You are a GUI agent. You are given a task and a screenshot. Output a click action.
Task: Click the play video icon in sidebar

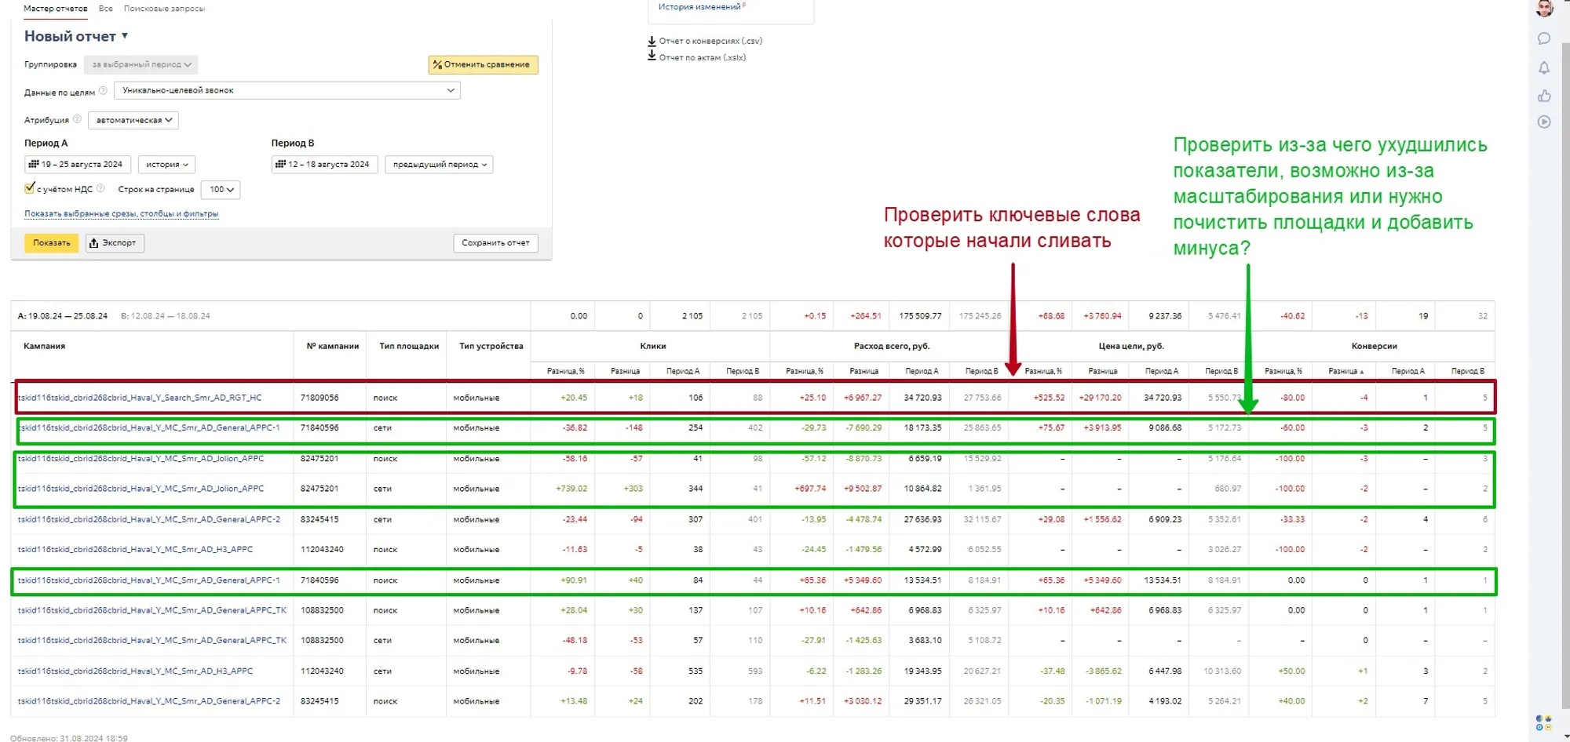[1543, 122]
